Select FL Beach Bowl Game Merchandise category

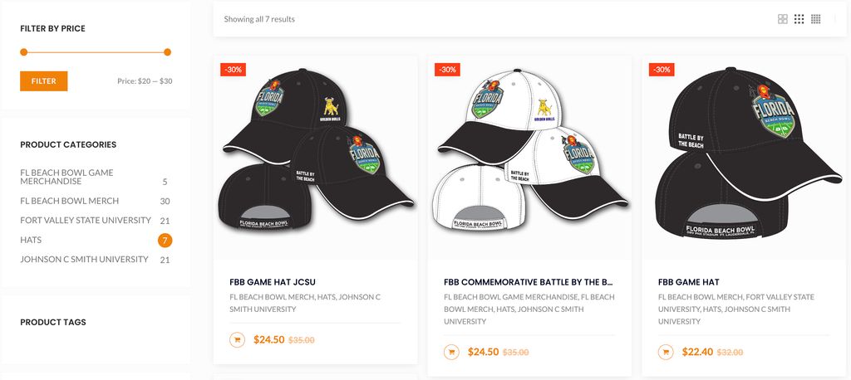[x=66, y=177]
